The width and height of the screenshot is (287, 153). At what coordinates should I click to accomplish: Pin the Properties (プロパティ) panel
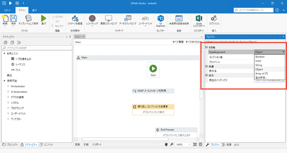click(283, 37)
